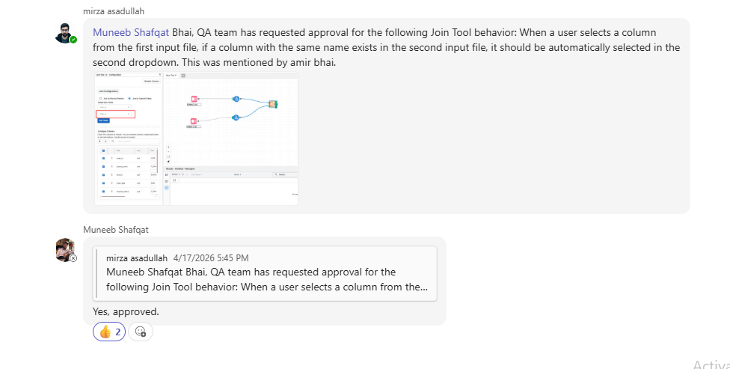Screen dimensions: 730x369
Task: Toggle the select-all checkbox in columns table header
Action: click(x=102, y=150)
